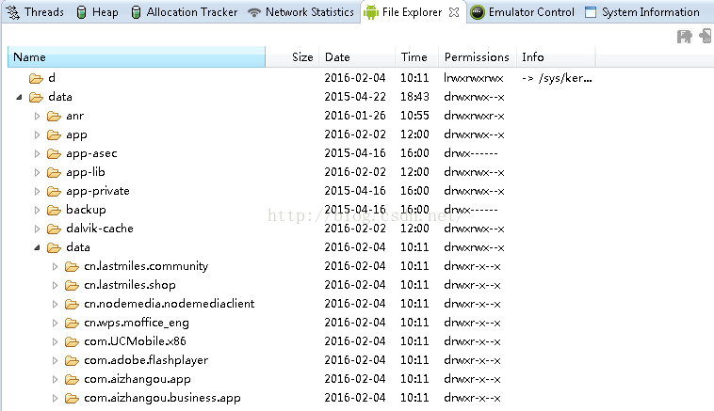This screenshot has width=714, height=411.
Task: Click the System Information window icon
Action: pyautogui.click(x=591, y=12)
